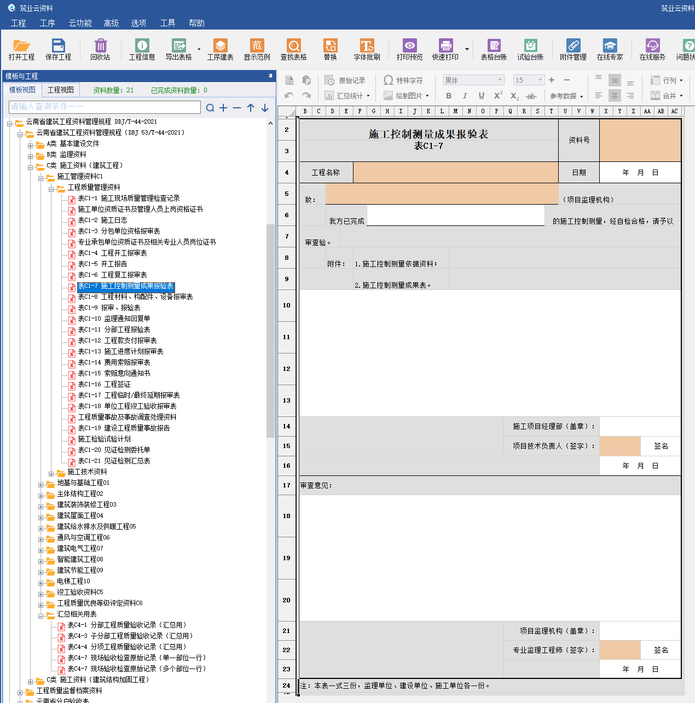The width and height of the screenshot is (695, 703).
Task: Select 表C1-8 工程材料、构配件、设备报审表
Action: [135, 297]
